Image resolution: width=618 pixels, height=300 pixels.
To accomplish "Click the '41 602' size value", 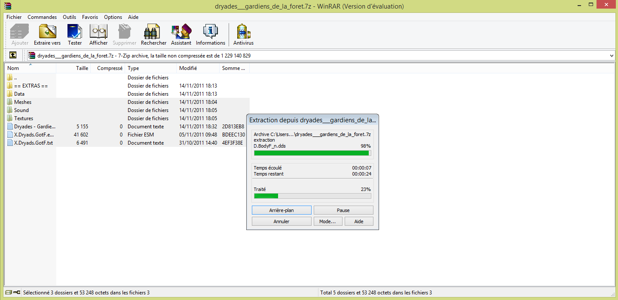I will [x=81, y=135].
